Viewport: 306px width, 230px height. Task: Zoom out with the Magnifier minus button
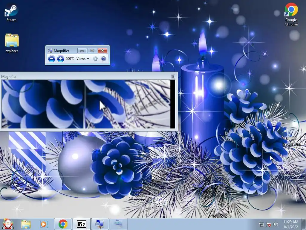[x=51, y=59]
